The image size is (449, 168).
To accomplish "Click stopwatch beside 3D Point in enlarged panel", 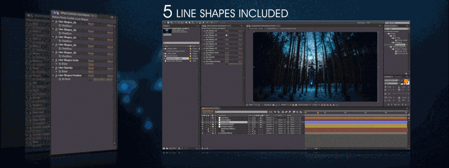I will [x=60, y=79].
